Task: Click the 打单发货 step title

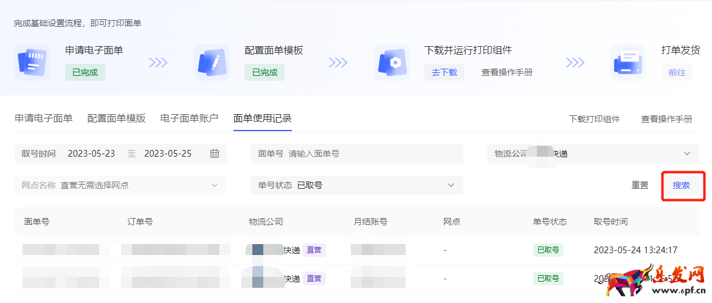Action: 680,50
